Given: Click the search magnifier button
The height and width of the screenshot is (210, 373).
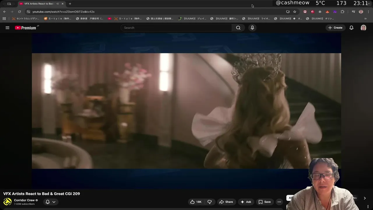Looking at the screenshot, I should [x=238, y=28].
